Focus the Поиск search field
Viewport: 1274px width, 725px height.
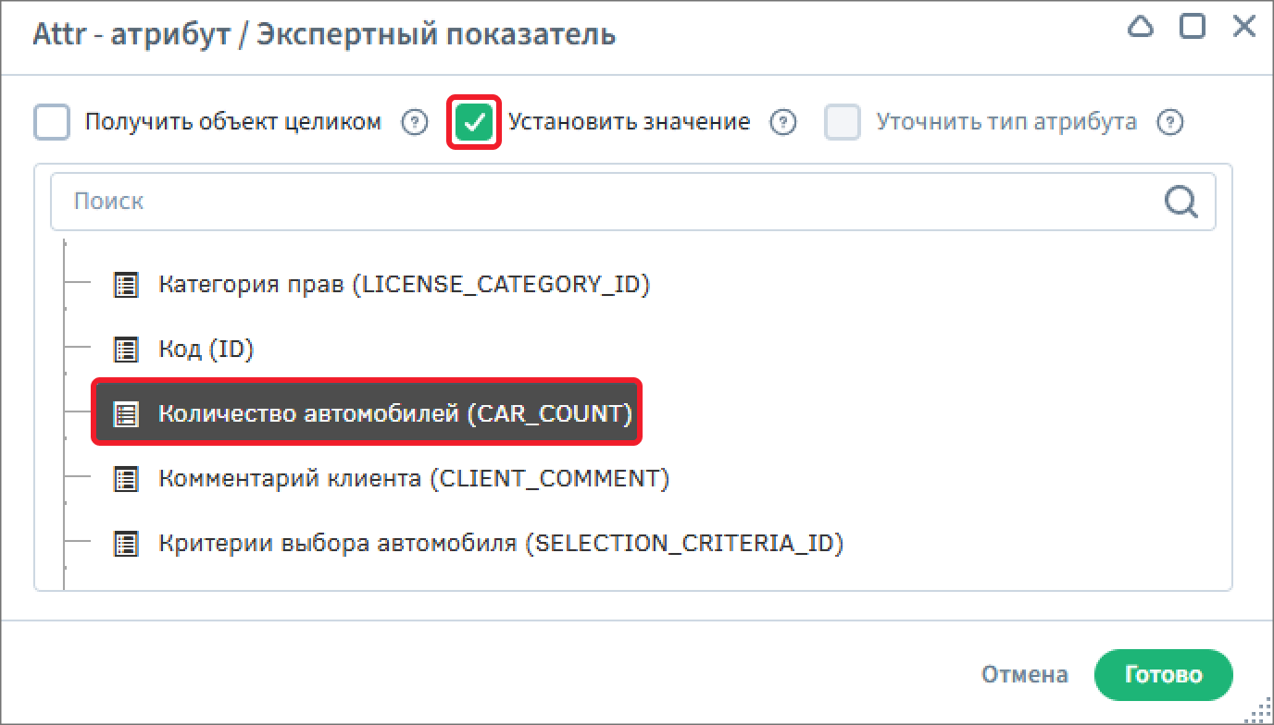point(602,201)
